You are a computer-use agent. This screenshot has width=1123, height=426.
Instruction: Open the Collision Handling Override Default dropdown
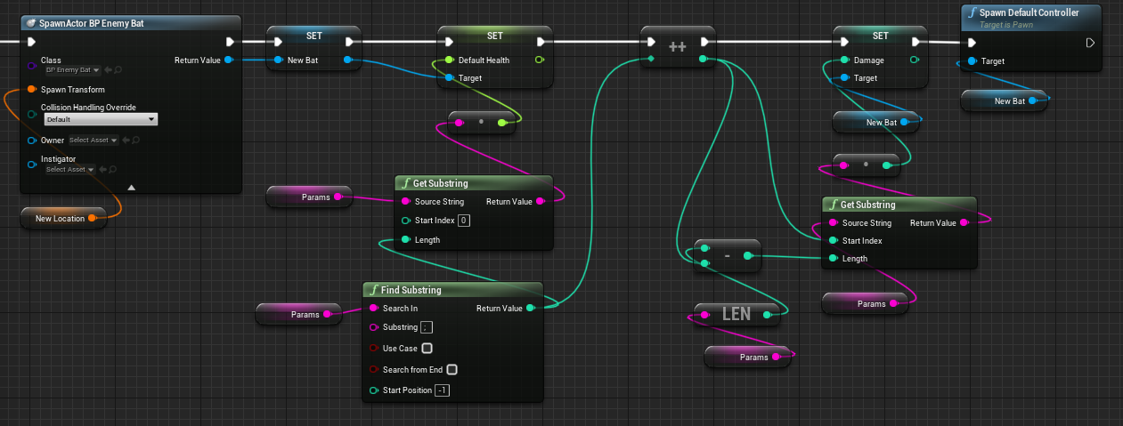[x=101, y=119]
